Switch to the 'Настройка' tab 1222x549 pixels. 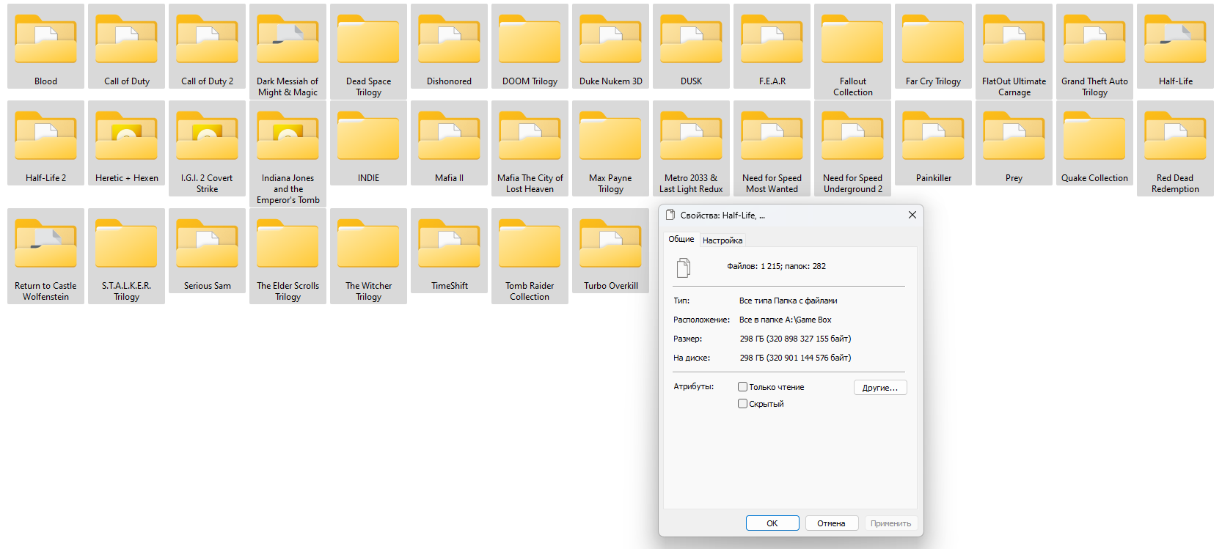tap(722, 240)
